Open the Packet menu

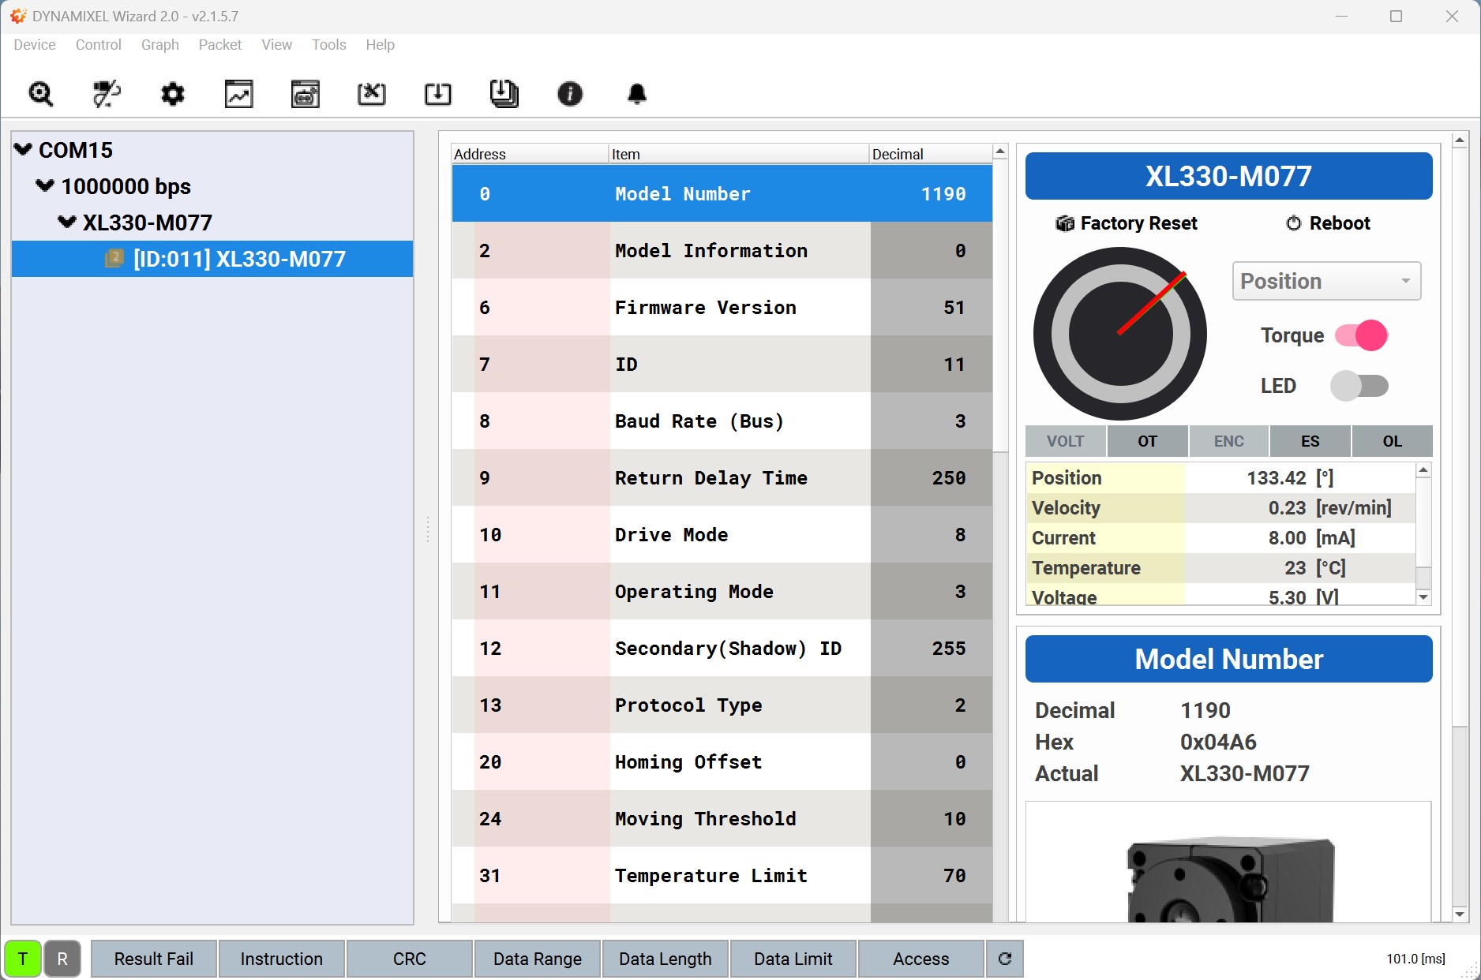point(220,45)
